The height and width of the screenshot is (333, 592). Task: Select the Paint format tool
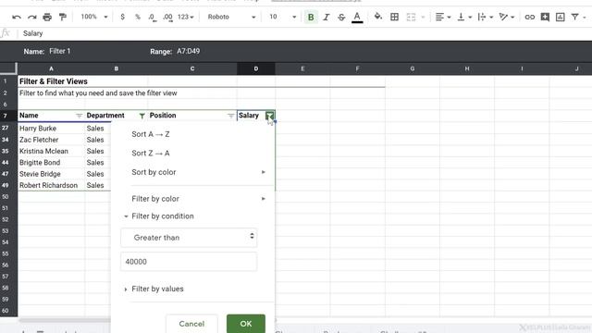63,17
